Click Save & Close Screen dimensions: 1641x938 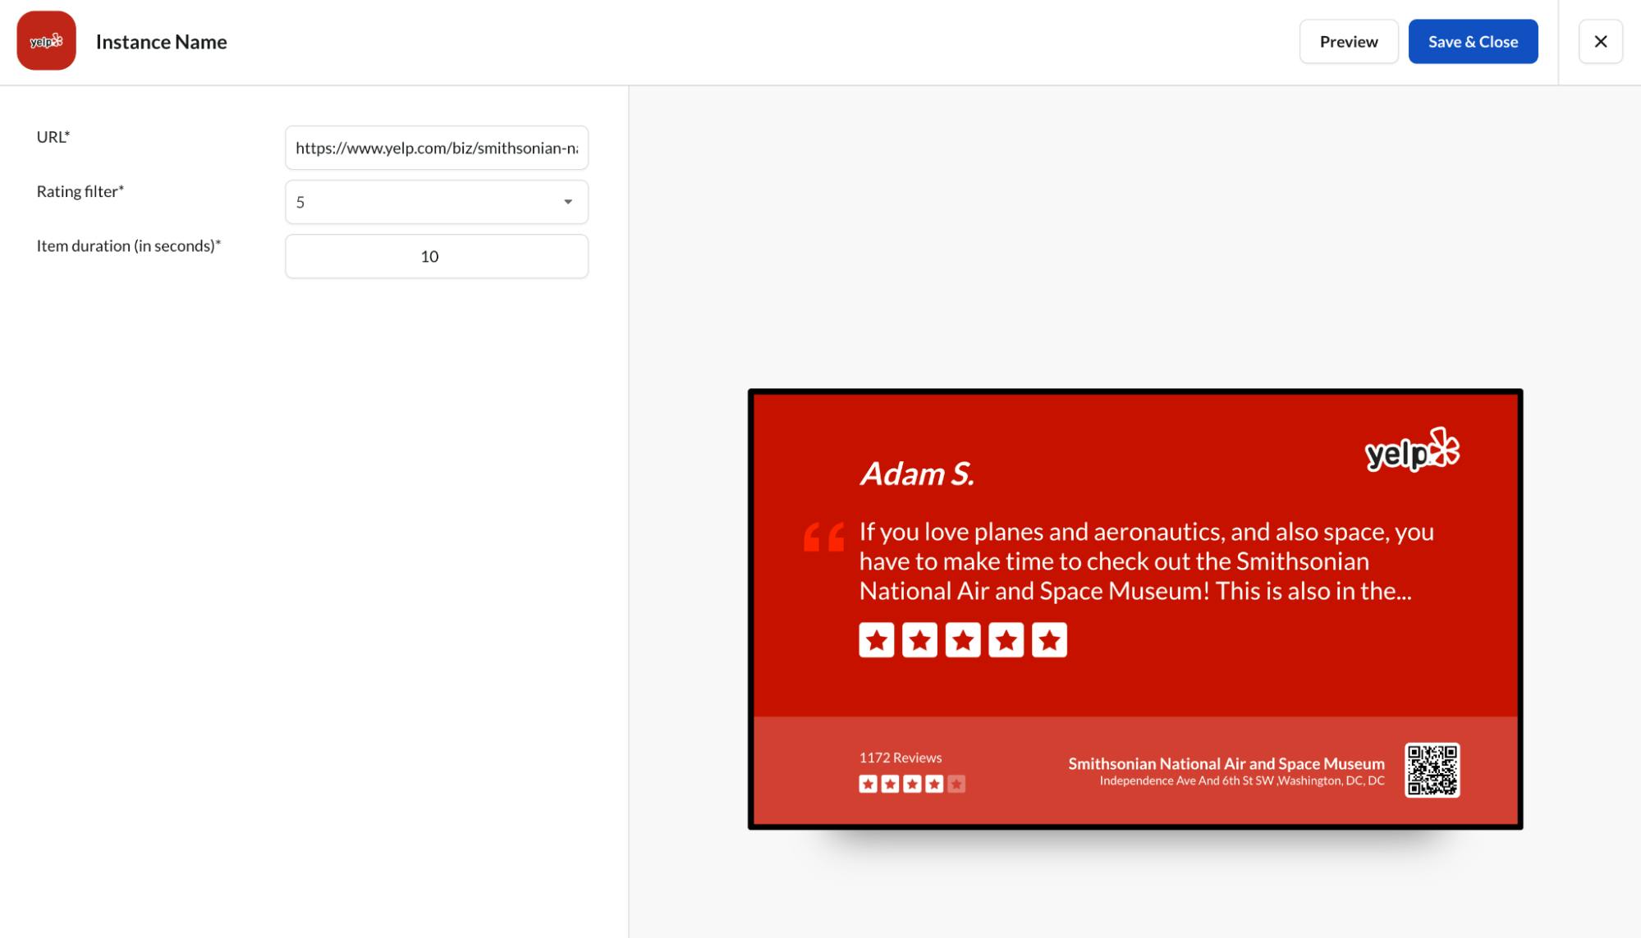pos(1473,41)
